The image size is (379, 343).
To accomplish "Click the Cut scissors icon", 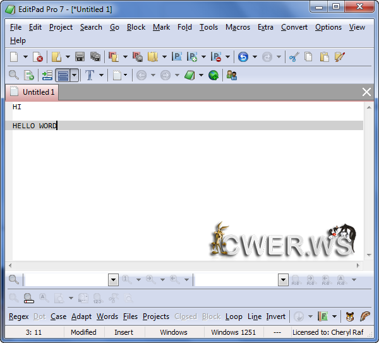I will 294,57.
